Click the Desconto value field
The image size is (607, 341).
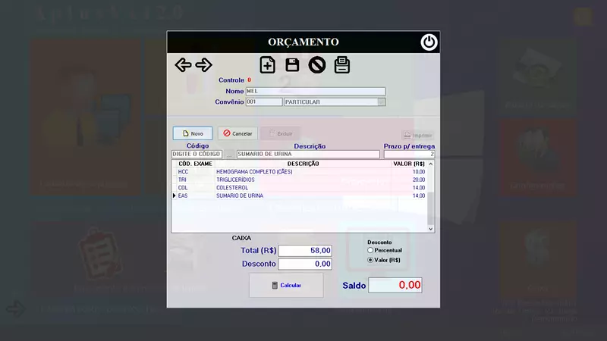(305, 264)
